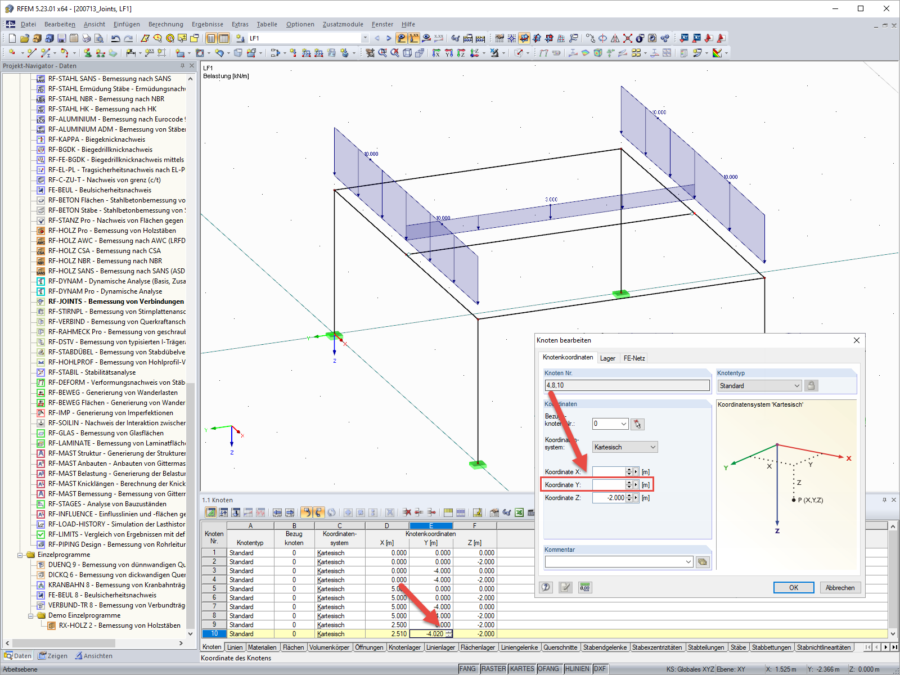Screen dimensions: 900x675
Task: Open the help icon in Knoten bearbeiten dialog
Action: [x=546, y=587]
